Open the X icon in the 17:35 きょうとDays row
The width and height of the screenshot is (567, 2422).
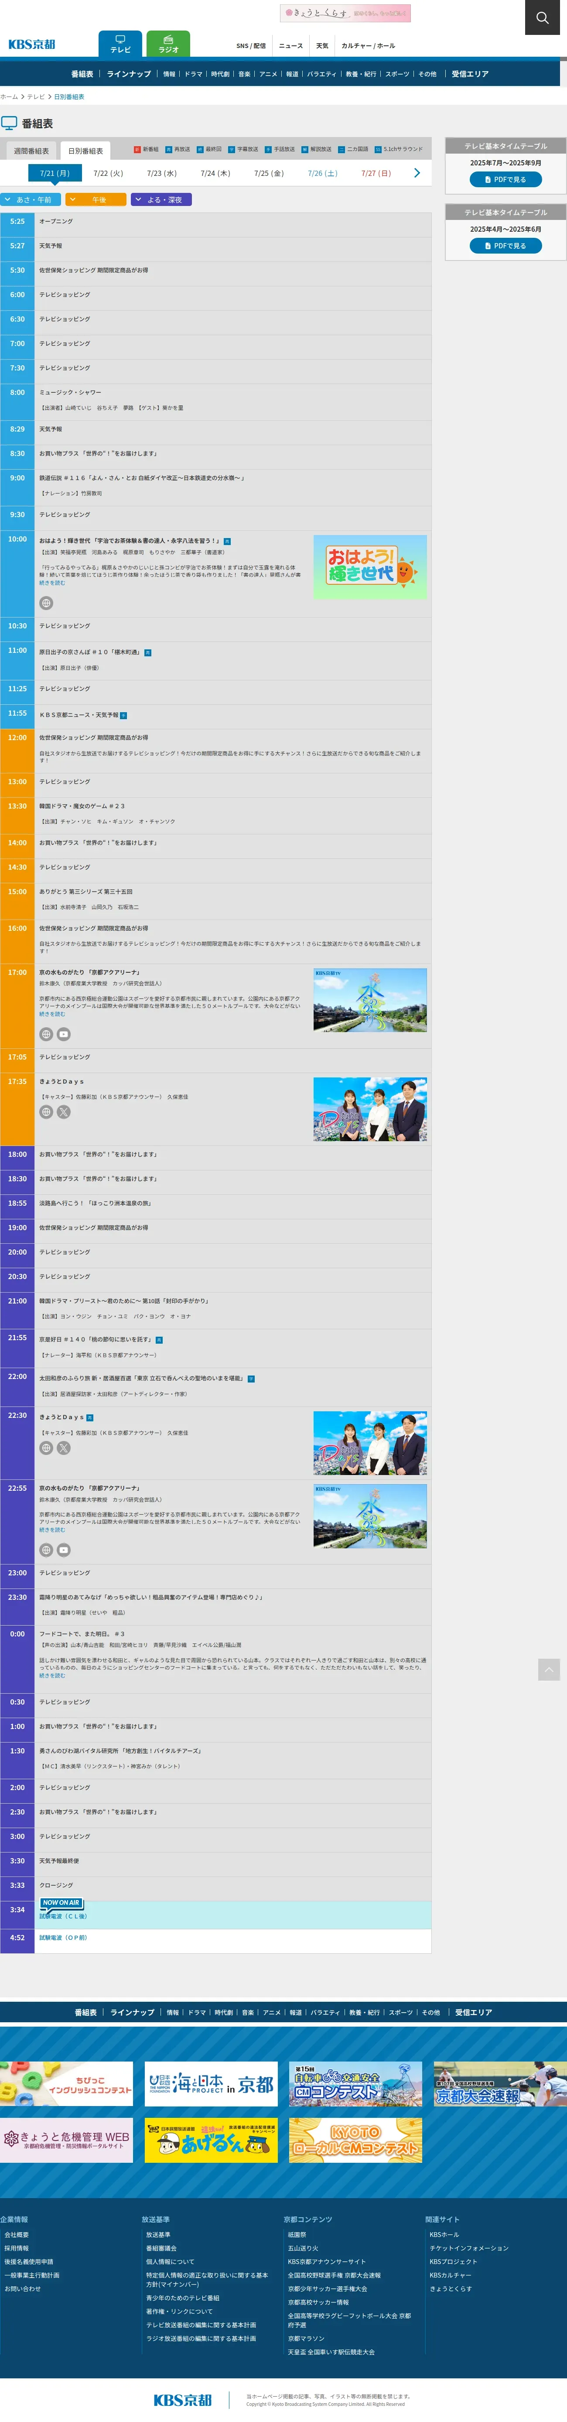pyautogui.click(x=64, y=1112)
